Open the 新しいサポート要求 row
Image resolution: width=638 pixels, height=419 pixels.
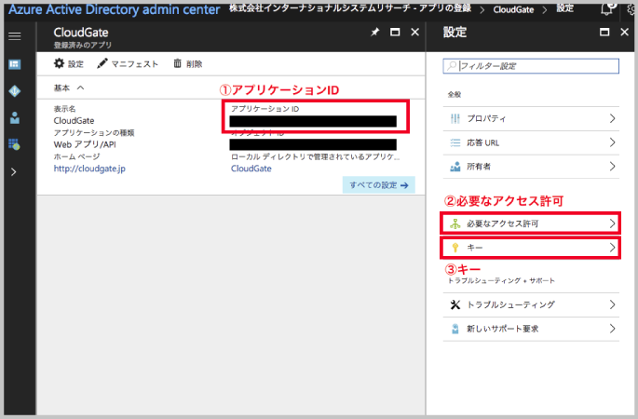[x=531, y=329]
